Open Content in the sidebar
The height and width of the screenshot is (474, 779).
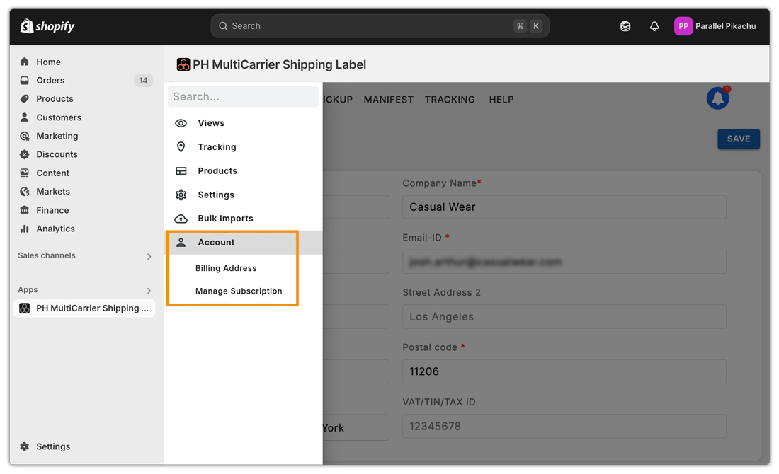point(52,173)
